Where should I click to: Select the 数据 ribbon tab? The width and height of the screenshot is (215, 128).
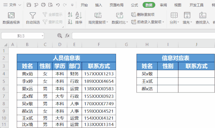pyautogui.click(x=149, y=5)
